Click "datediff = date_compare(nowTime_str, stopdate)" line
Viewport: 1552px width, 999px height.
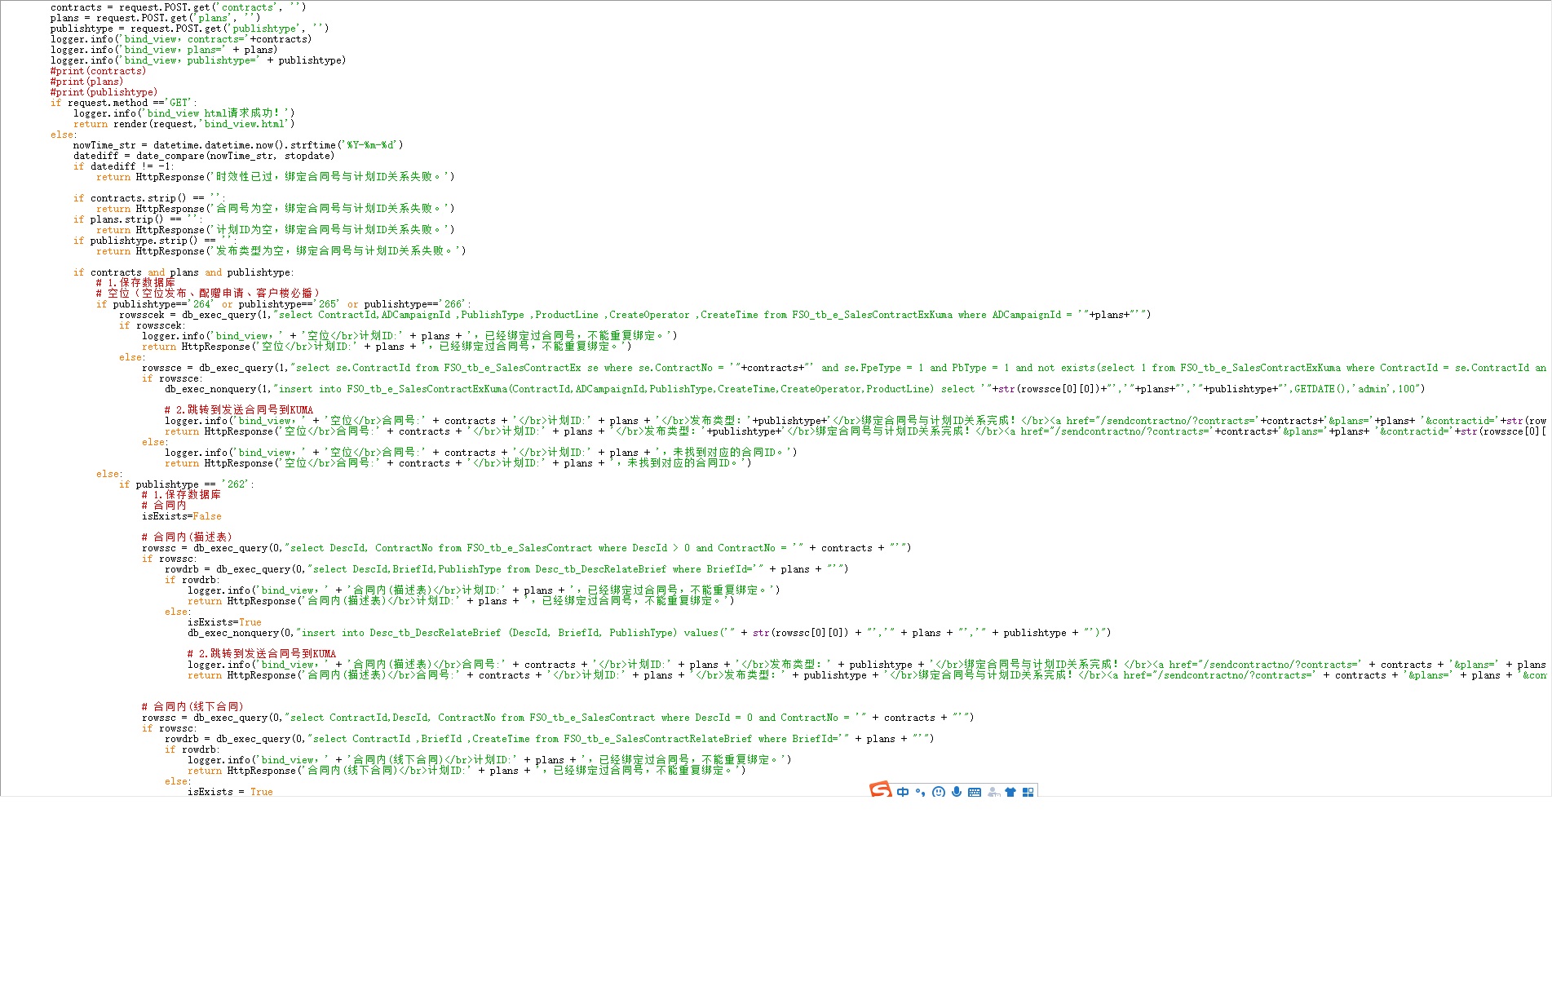pyautogui.click(x=204, y=156)
